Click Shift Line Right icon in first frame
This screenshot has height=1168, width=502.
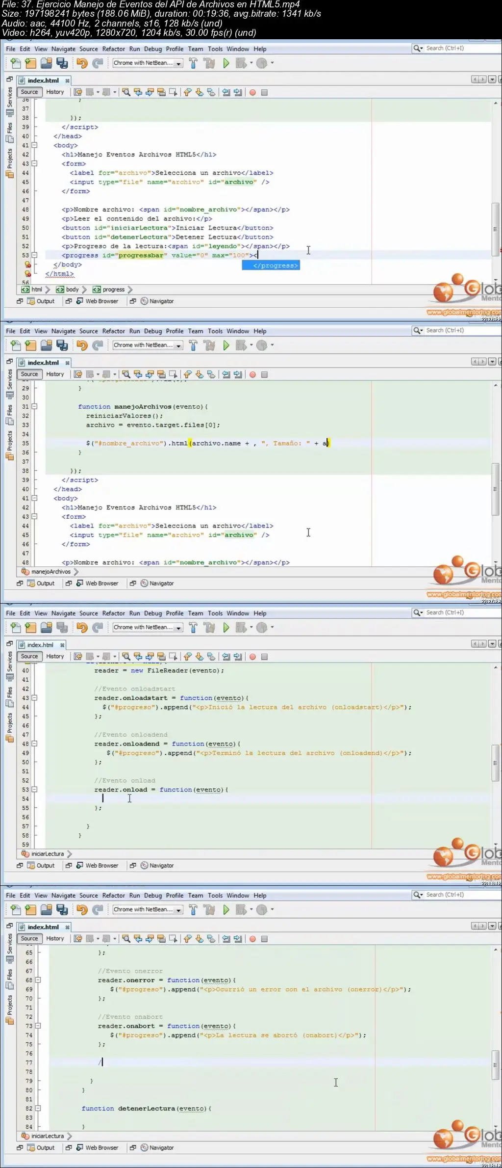(238, 92)
